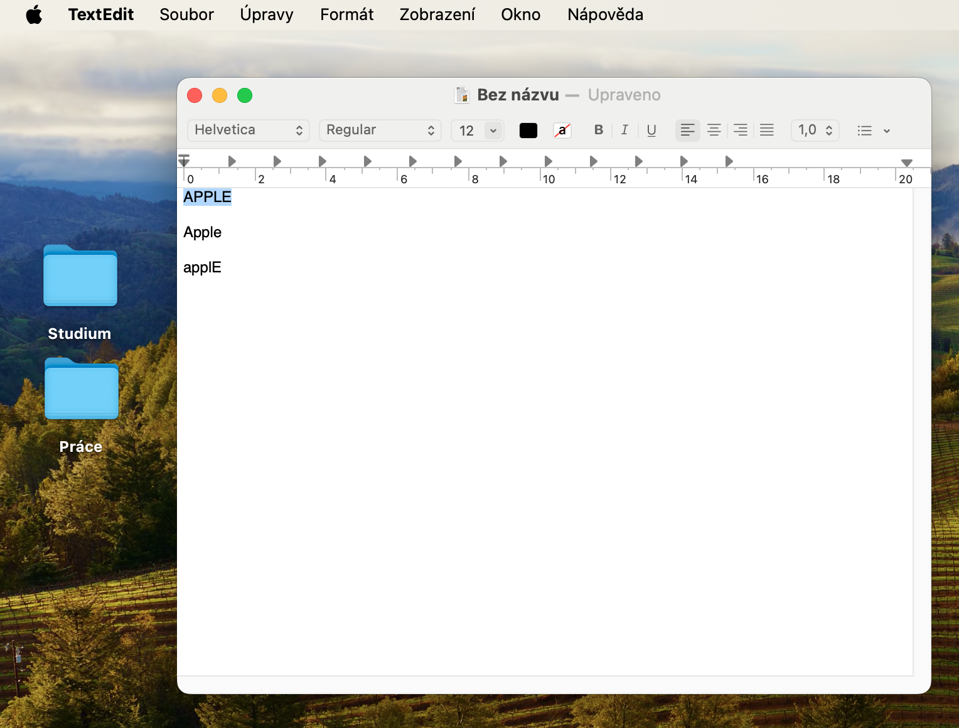Screen dimensions: 959x728
Task: Click the list bullets icon
Action: coord(865,131)
